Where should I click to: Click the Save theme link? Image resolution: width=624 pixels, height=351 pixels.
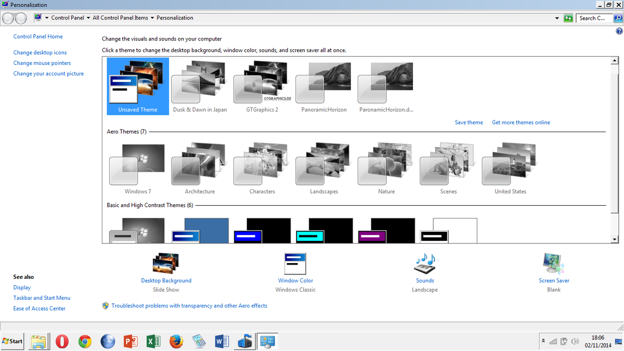(469, 122)
